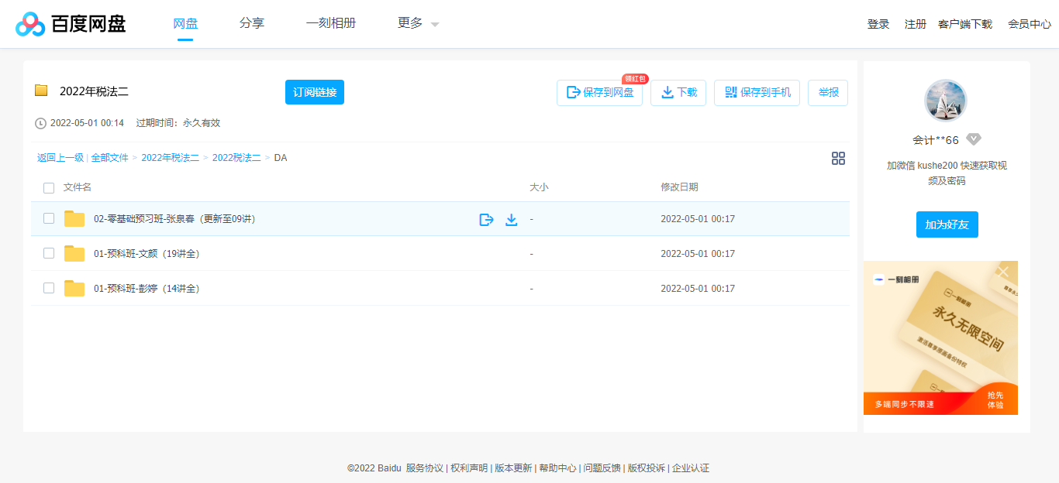Switch to grid view layout icon
This screenshot has width=1059, height=483.
click(x=838, y=159)
